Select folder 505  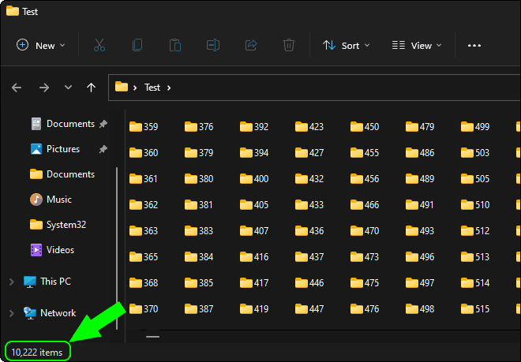click(475, 179)
